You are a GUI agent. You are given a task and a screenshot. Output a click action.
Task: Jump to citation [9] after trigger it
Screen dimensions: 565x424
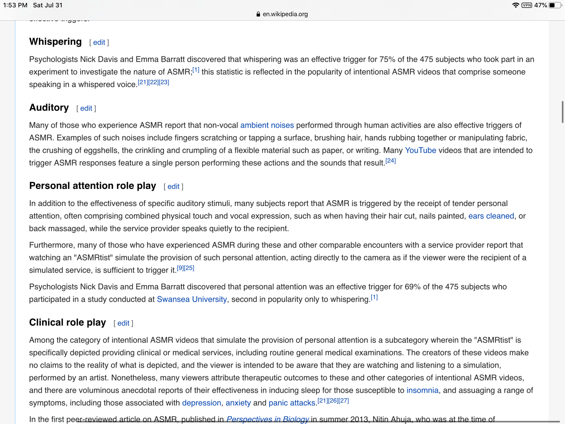180,268
